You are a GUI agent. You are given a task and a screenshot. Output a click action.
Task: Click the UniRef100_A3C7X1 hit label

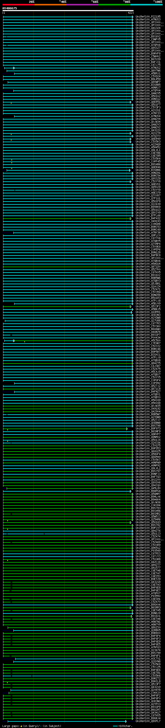tap(148, 658)
